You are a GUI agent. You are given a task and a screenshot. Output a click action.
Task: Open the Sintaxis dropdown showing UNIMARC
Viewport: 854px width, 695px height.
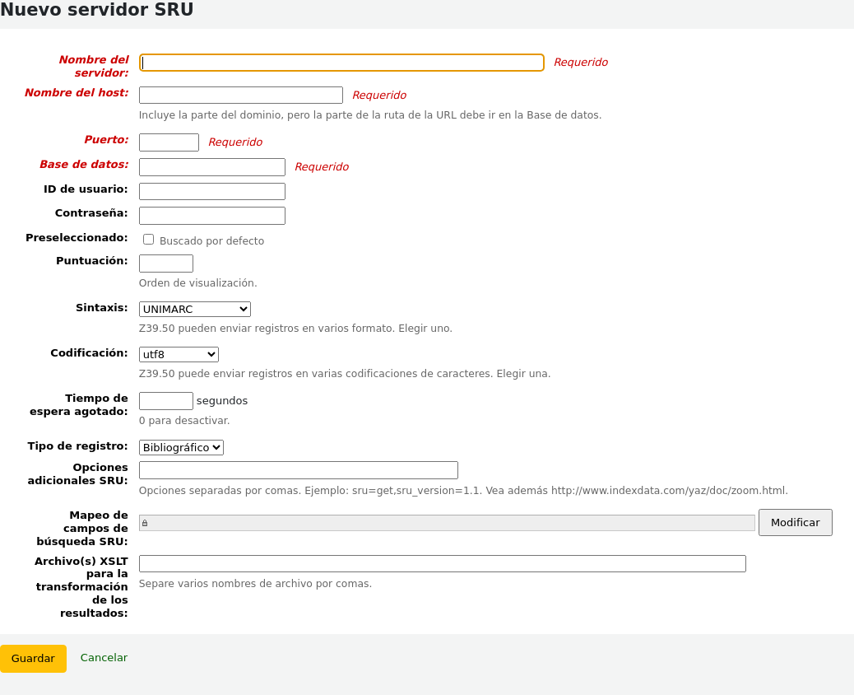pyautogui.click(x=194, y=309)
